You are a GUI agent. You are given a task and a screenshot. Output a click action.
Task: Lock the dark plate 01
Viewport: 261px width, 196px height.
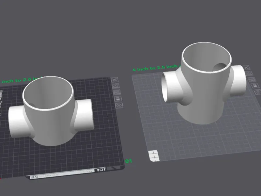[x=118, y=99]
